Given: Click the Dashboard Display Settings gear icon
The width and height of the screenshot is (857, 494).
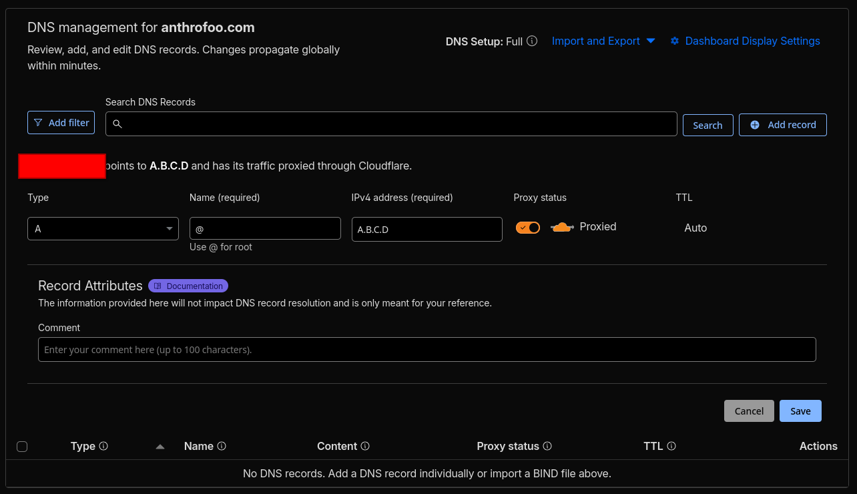Looking at the screenshot, I should (x=675, y=41).
